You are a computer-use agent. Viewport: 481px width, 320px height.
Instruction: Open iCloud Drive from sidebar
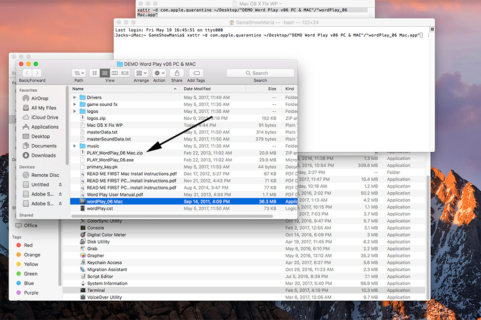44,118
